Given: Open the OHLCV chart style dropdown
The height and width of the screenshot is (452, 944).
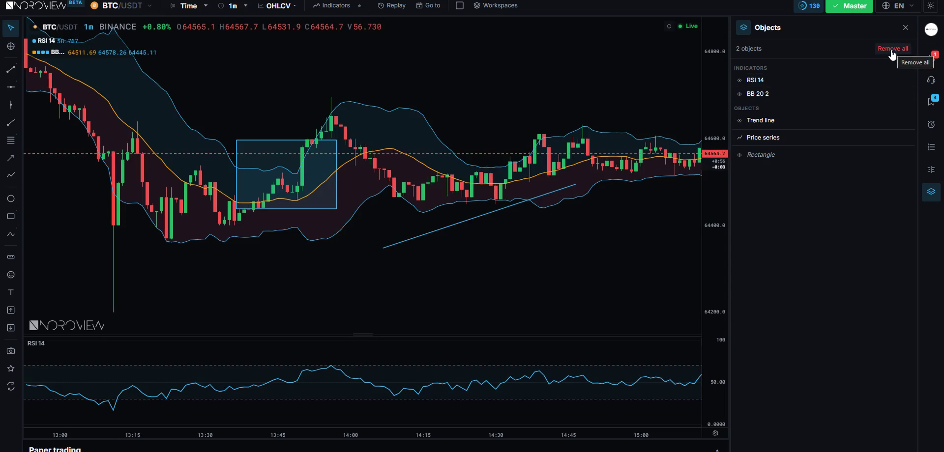Looking at the screenshot, I should tap(278, 6).
